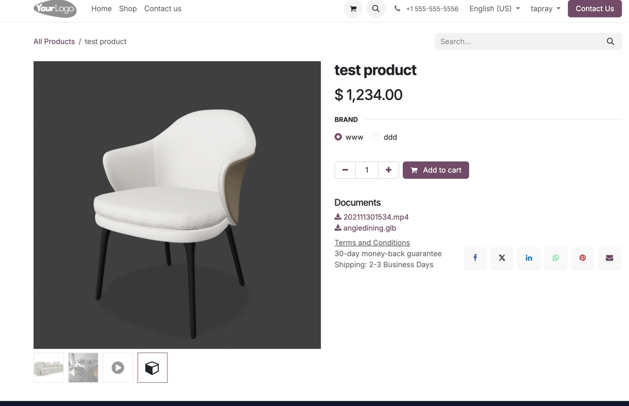Image resolution: width=629 pixels, height=406 pixels.
Task: Expand the quantity with the plus button
Action: (x=389, y=170)
